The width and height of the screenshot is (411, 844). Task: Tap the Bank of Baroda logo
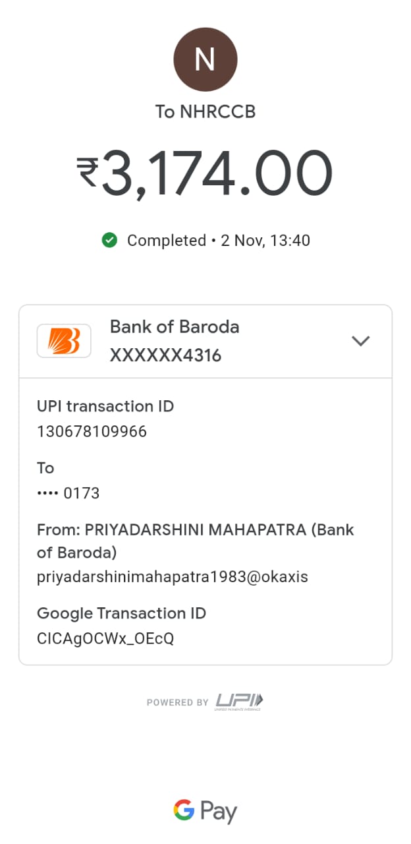click(x=64, y=341)
